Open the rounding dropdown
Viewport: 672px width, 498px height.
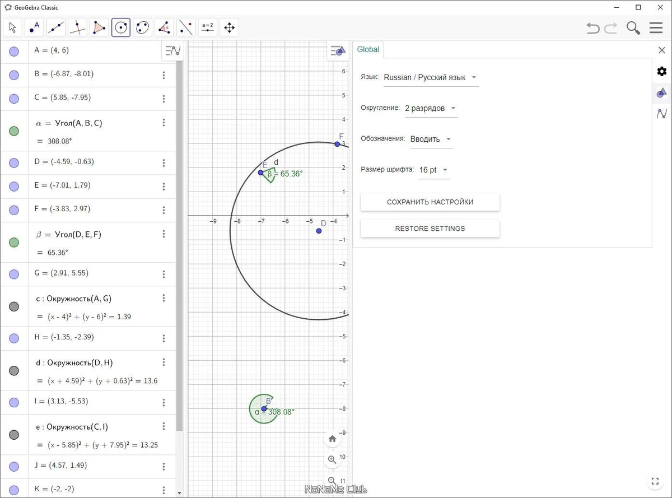(x=431, y=108)
